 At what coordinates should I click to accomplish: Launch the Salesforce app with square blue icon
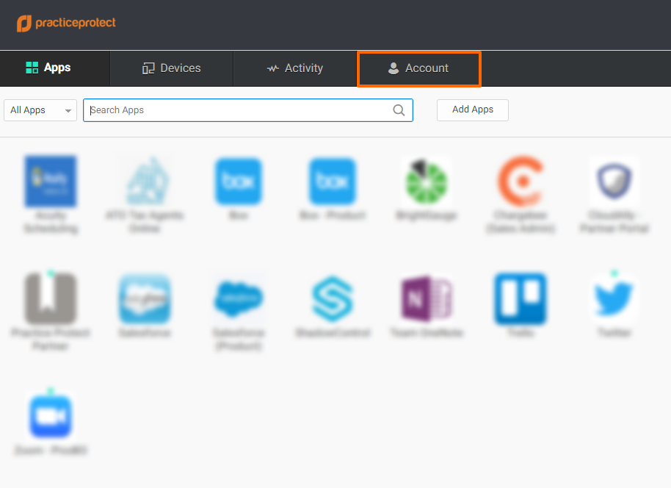tap(145, 298)
